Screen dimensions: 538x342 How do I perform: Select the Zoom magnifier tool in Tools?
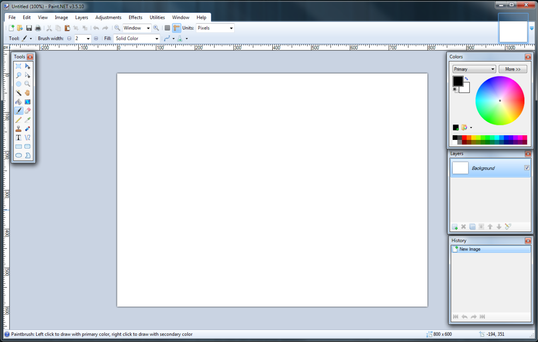pos(27,84)
